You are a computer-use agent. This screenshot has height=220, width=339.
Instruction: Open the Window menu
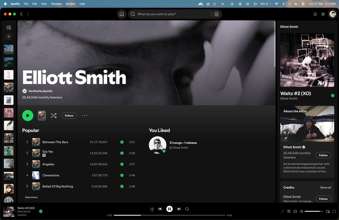pyautogui.click(x=70, y=4)
